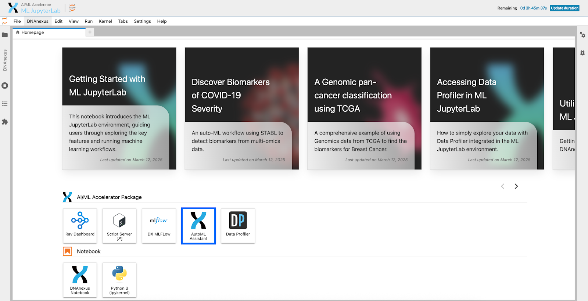Open the table of contents panel
Screen dimensions: 588x301
tap(5, 104)
